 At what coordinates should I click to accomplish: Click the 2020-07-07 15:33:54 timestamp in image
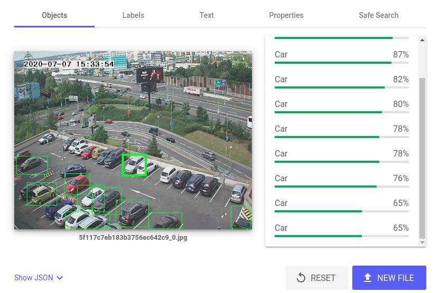(69, 64)
